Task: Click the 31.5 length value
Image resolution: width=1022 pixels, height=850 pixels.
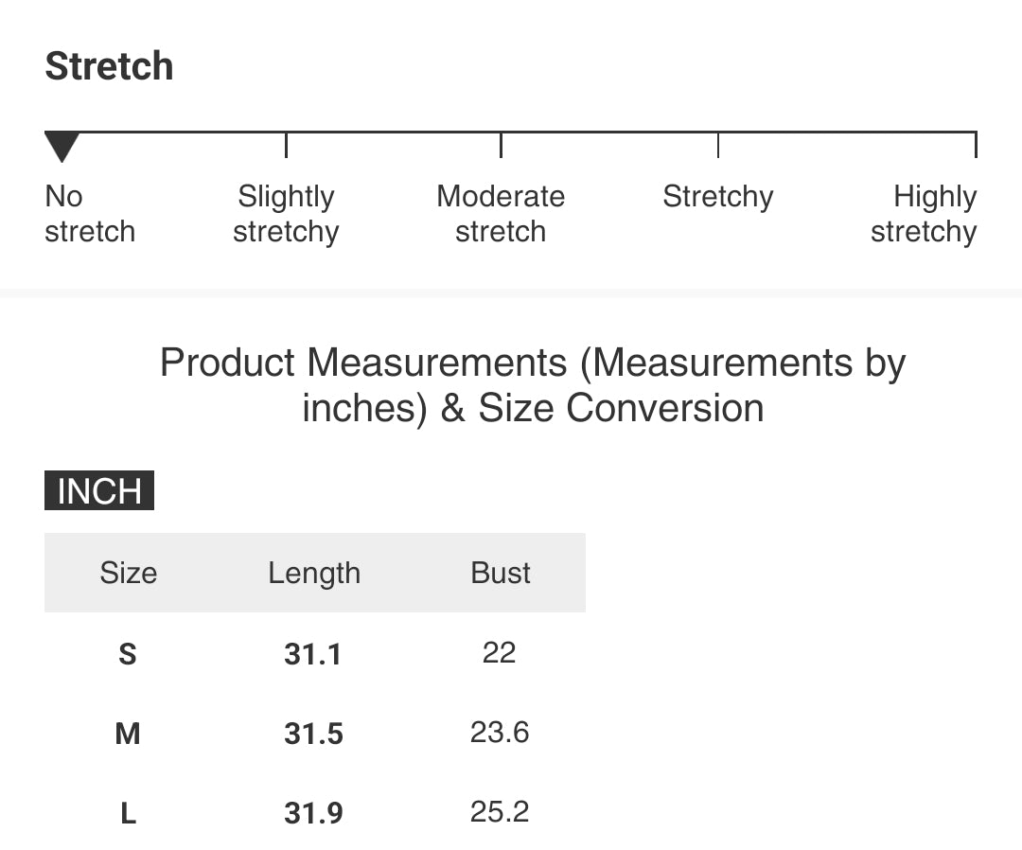Action: click(x=313, y=734)
